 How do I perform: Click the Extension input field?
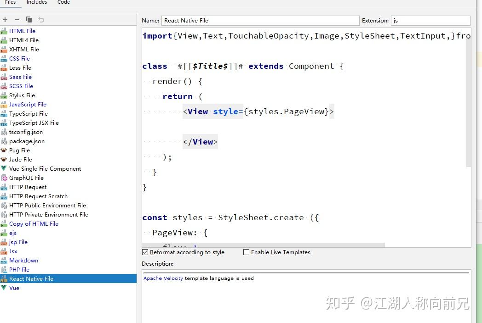click(x=430, y=21)
